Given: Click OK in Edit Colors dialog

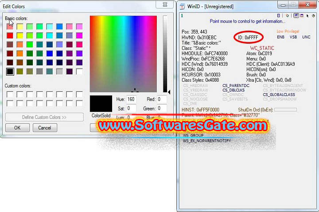Looking at the screenshot, I should click(17, 128).
